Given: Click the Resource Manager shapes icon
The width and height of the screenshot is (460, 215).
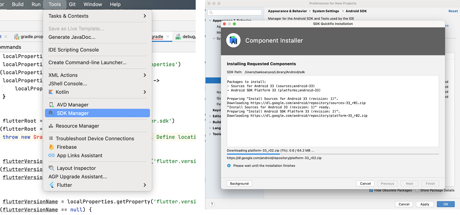Looking at the screenshot, I should [51, 126].
